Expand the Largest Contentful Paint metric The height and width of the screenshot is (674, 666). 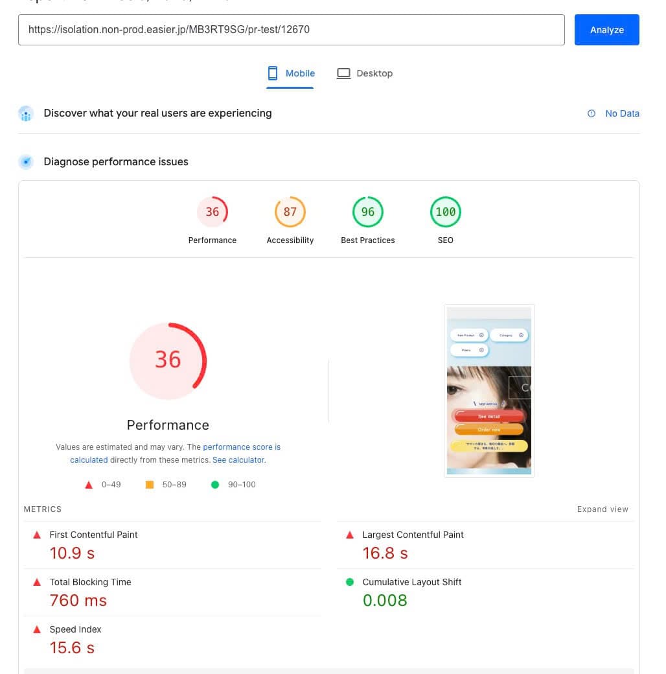413,535
